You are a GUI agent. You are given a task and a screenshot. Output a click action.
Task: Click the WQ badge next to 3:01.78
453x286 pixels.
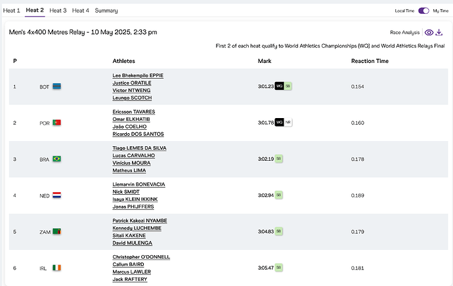[279, 123]
